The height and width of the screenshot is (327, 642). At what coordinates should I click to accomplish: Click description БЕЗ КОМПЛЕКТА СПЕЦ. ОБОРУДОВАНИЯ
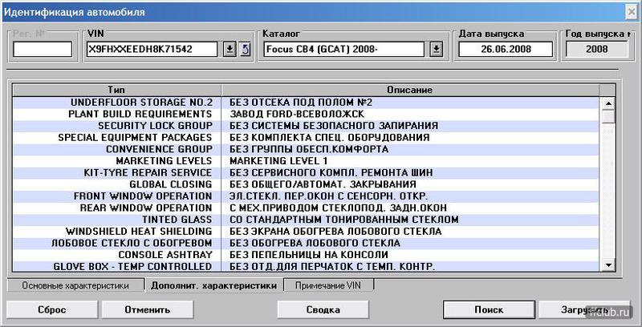coord(329,137)
